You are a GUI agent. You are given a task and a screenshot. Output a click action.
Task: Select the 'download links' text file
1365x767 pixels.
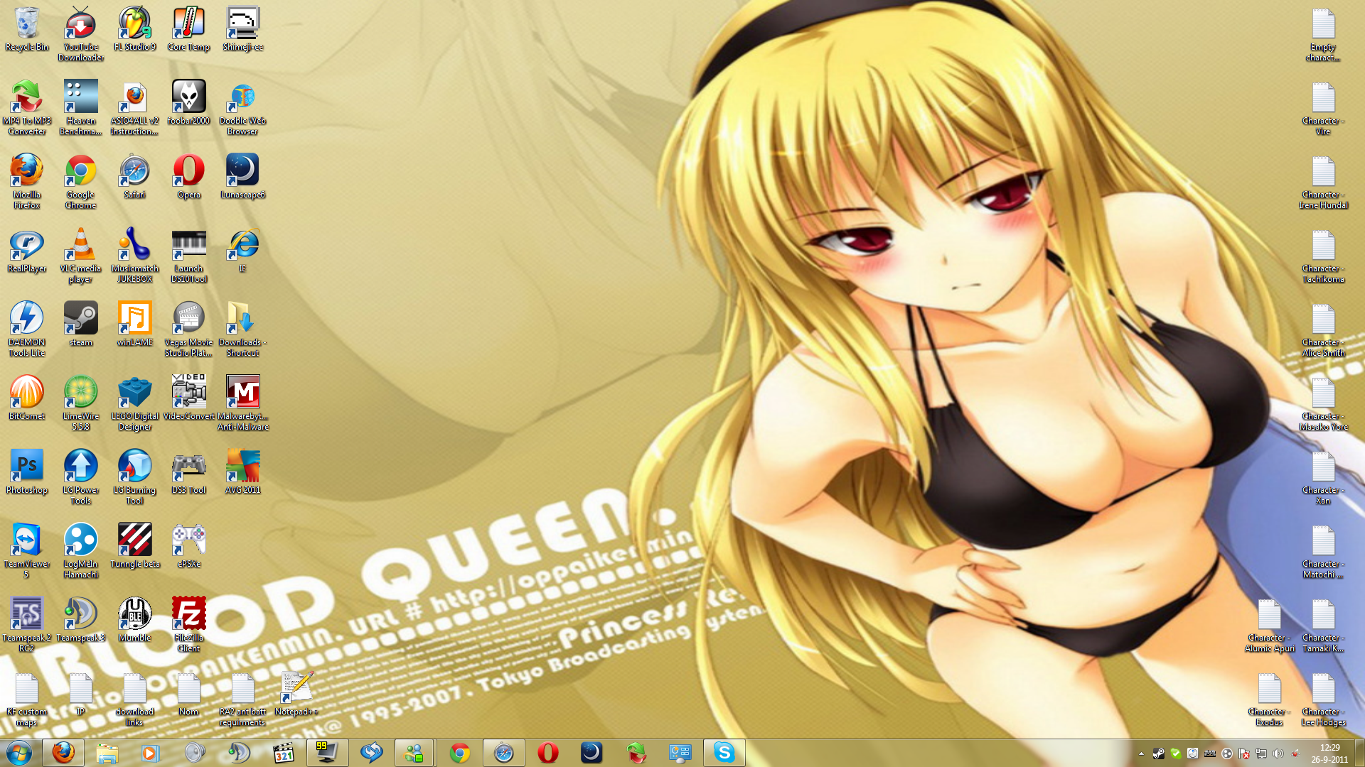135,699
